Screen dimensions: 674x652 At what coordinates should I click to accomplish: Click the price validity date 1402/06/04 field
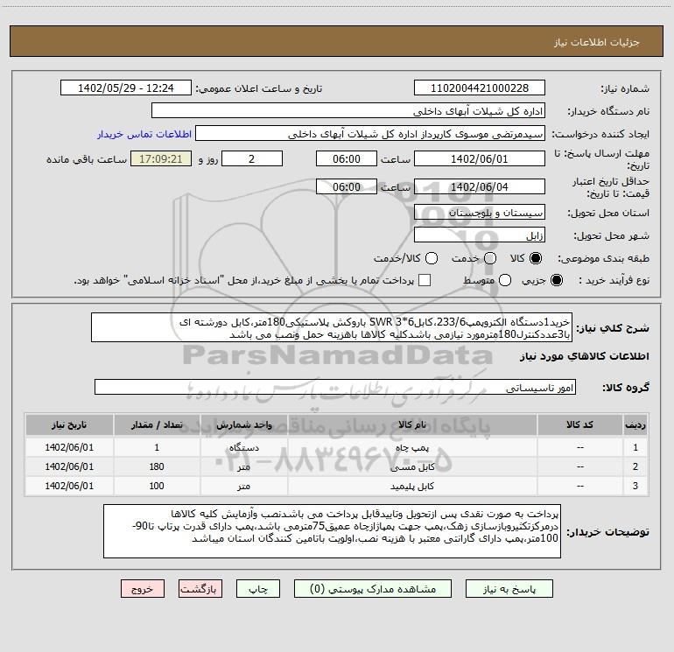(x=480, y=186)
